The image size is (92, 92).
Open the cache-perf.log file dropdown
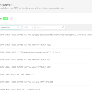(10, 27)
